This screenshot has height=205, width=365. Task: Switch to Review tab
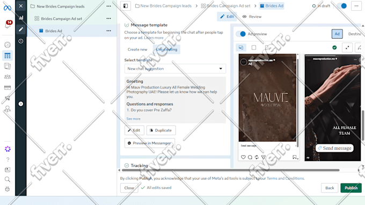[x=252, y=17]
